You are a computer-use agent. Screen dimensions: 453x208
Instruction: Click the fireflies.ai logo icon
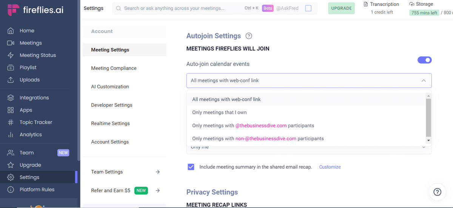click(13, 10)
